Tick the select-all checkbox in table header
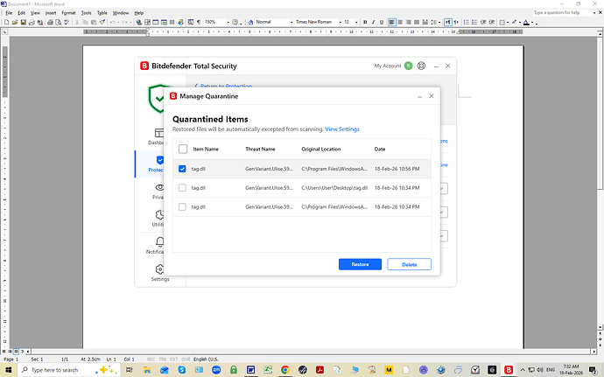Screen dimensions: 604x377 (x=182, y=149)
